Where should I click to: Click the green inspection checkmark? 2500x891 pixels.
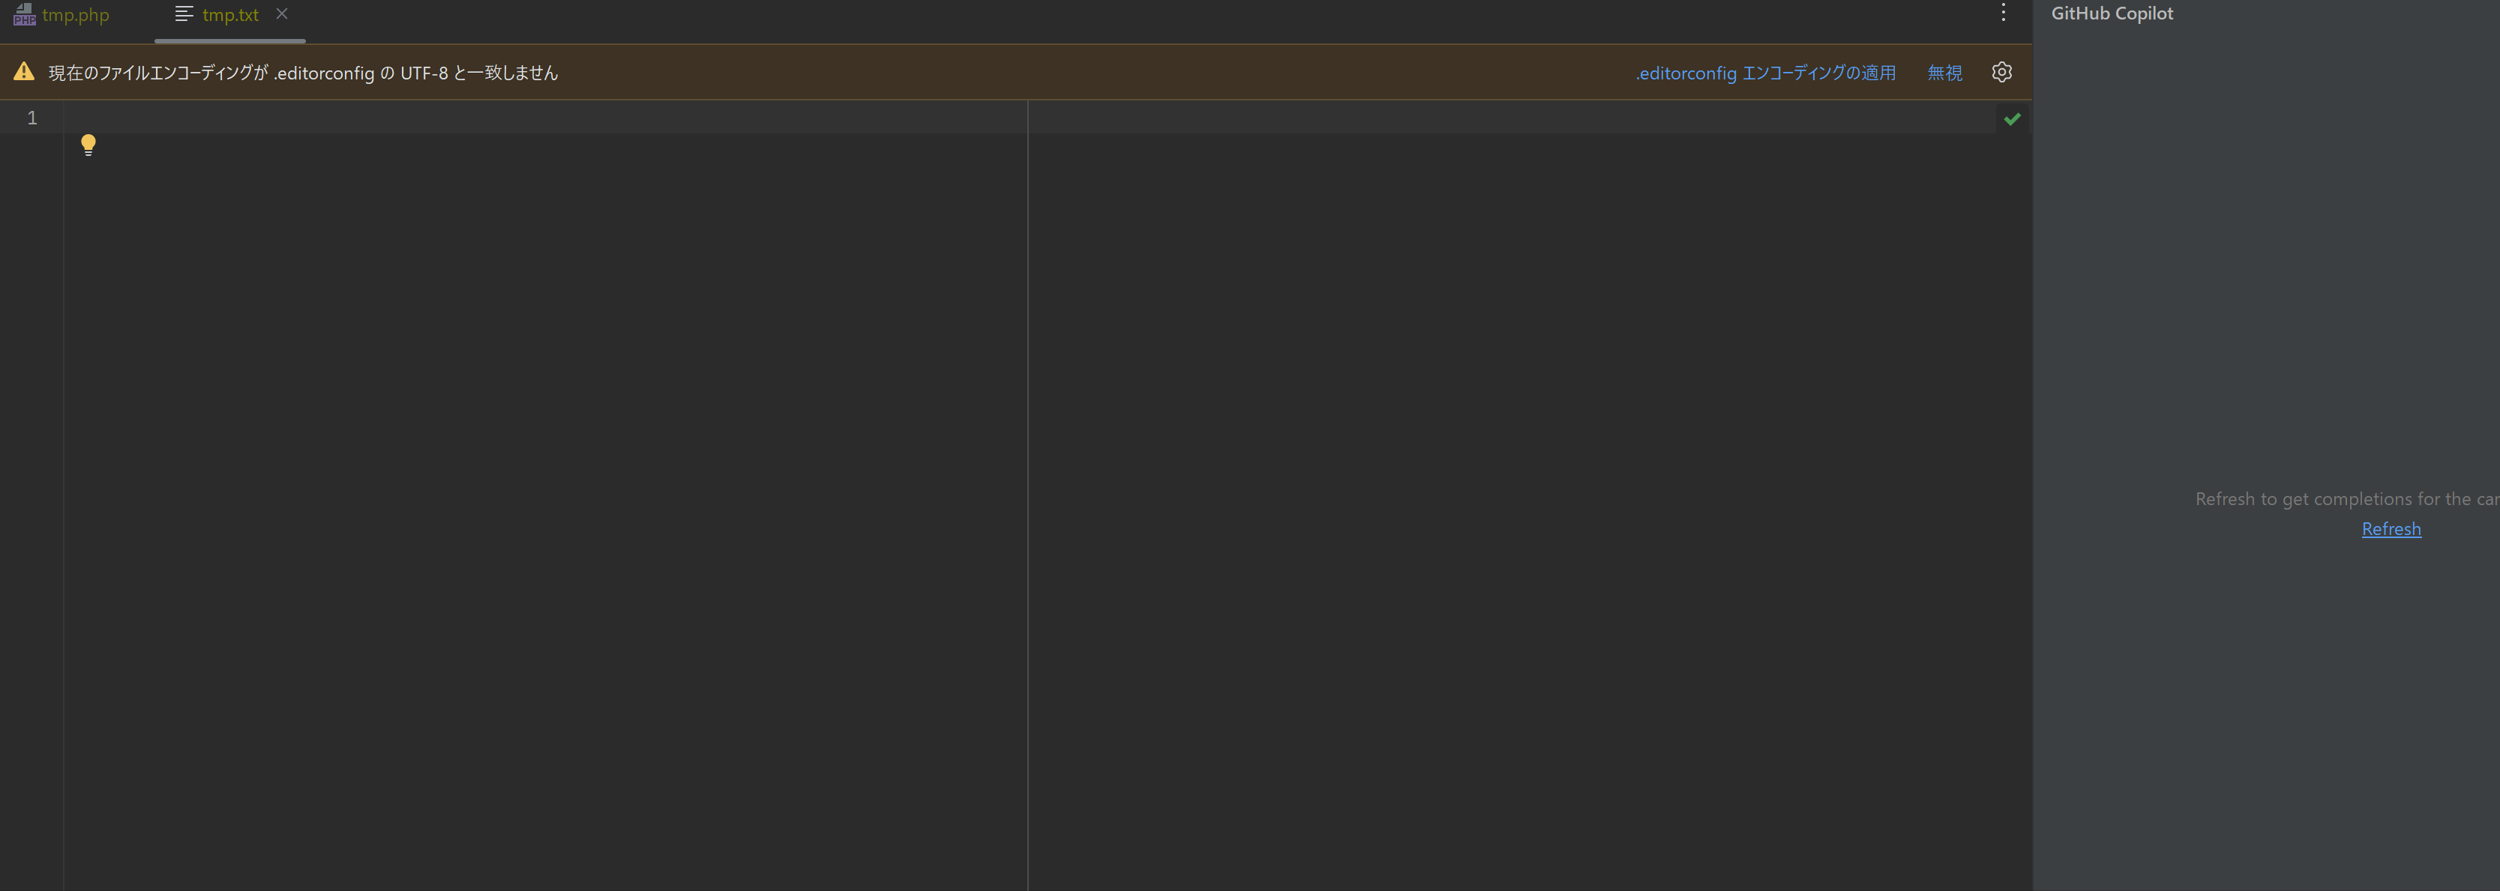pyautogui.click(x=2012, y=119)
